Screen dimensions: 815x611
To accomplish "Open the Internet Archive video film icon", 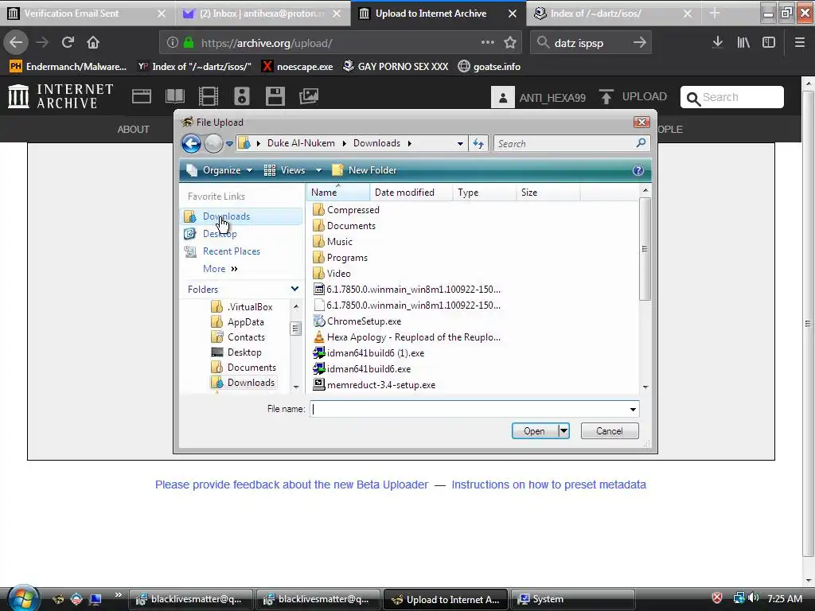I will point(209,96).
